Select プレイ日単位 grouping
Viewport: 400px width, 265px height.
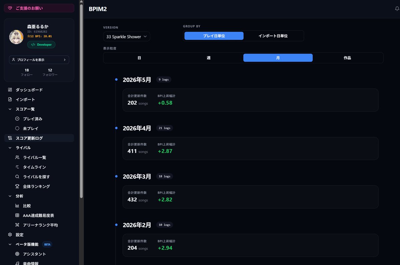(214, 36)
